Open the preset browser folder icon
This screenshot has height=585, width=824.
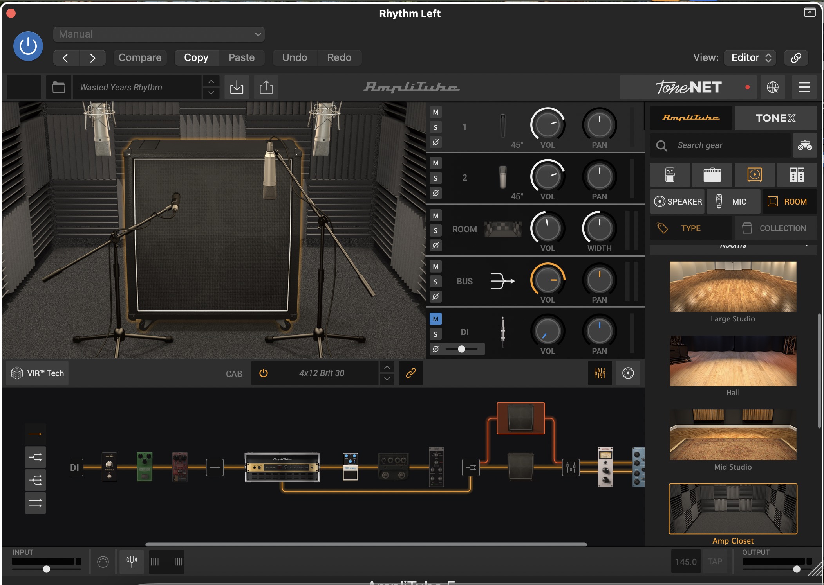[59, 87]
